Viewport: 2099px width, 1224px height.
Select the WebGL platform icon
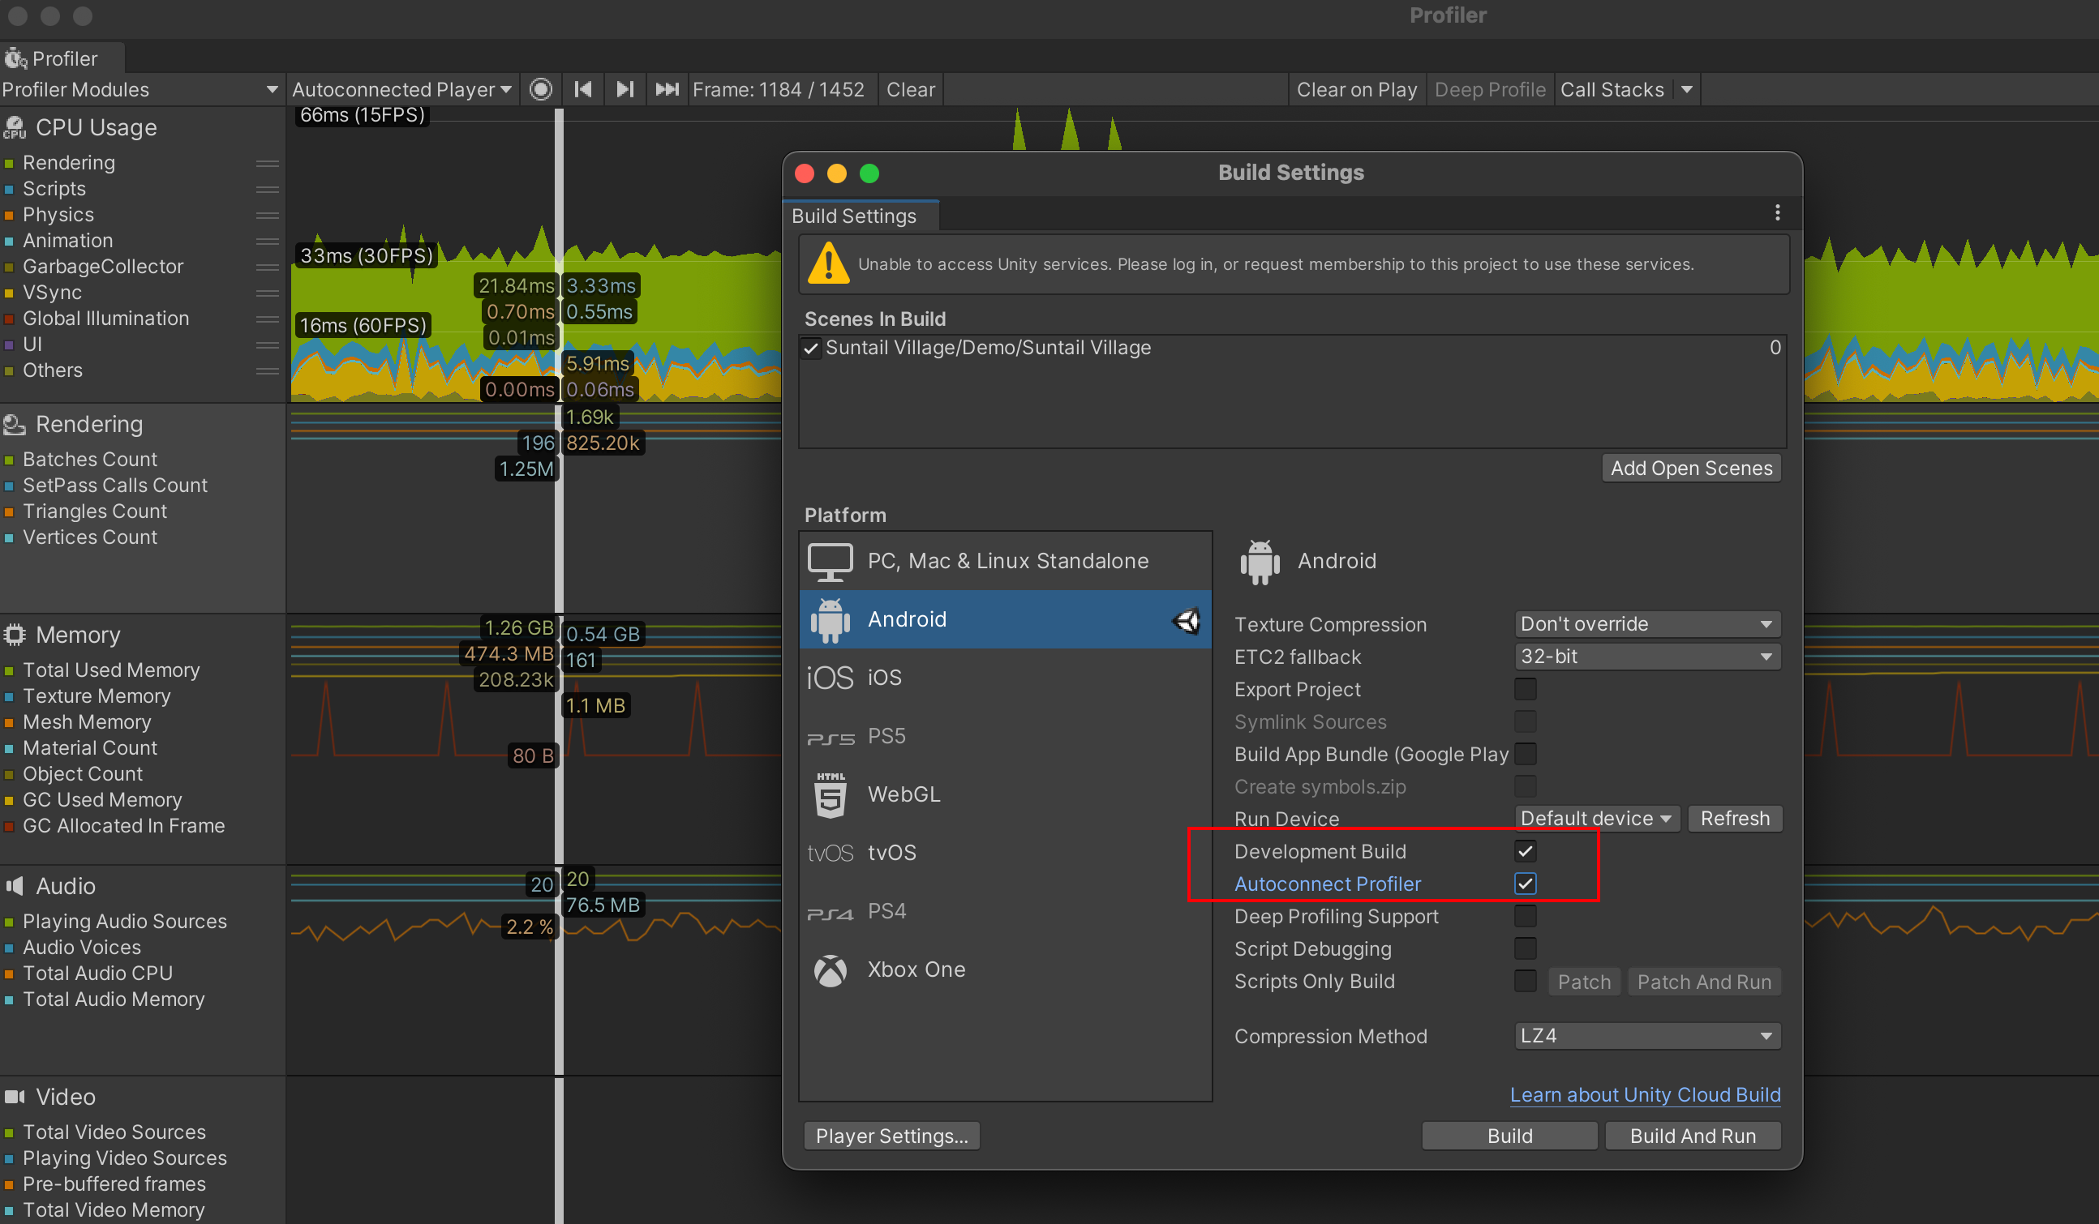click(830, 794)
